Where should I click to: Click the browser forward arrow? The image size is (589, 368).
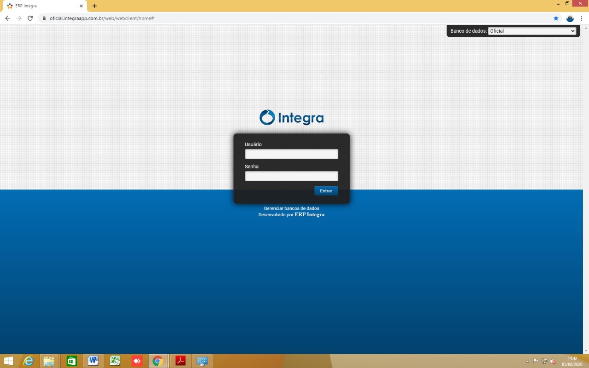pos(19,18)
